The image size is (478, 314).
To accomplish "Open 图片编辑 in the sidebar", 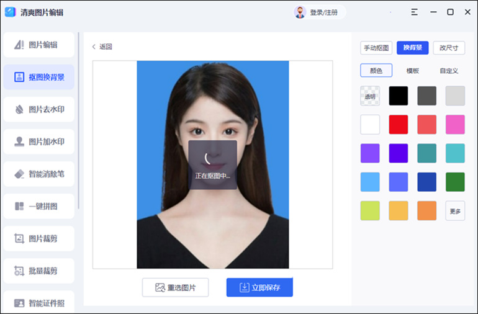I will click(38, 45).
